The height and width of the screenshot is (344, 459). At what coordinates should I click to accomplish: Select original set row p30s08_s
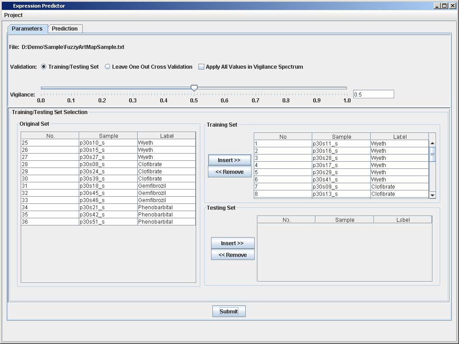pyautogui.click(x=108, y=164)
